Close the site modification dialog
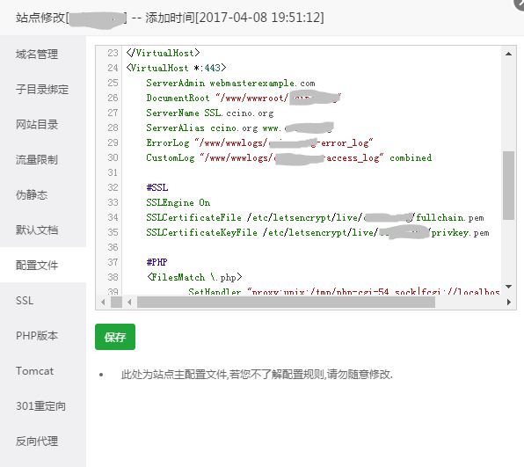This screenshot has width=524, height=467. (x=519, y=4)
